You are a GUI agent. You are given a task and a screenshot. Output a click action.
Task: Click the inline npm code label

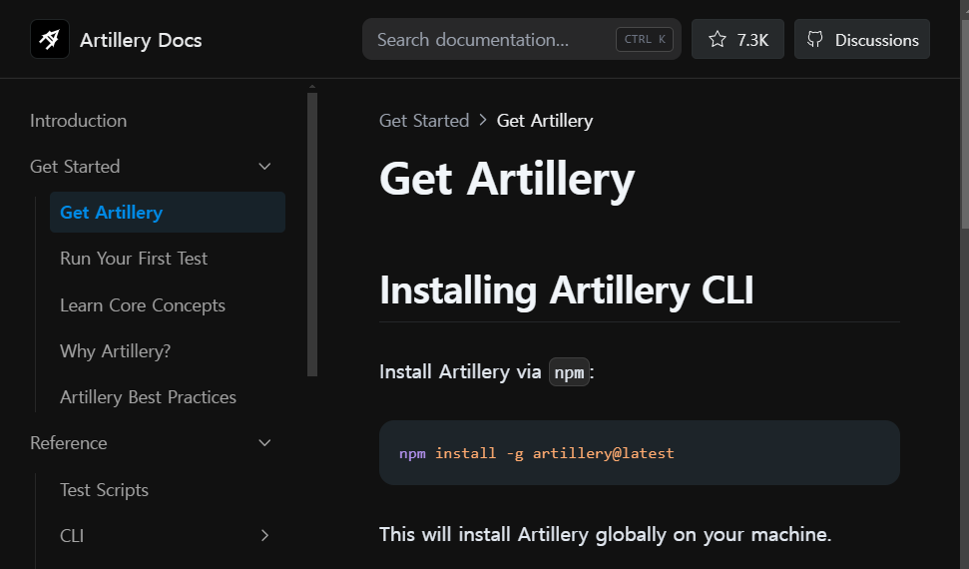(x=569, y=372)
